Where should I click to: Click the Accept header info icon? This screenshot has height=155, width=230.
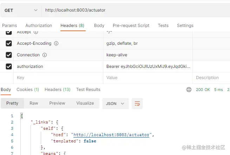[36, 32]
